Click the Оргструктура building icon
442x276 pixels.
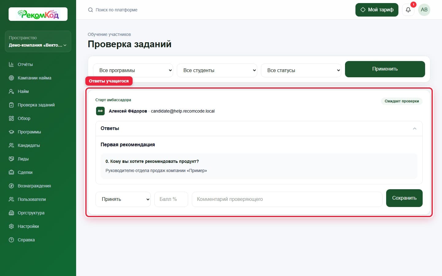[11, 213]
